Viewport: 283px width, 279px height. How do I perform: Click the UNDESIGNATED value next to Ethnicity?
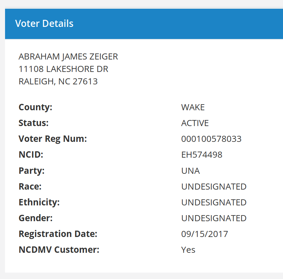click(214, 202)
